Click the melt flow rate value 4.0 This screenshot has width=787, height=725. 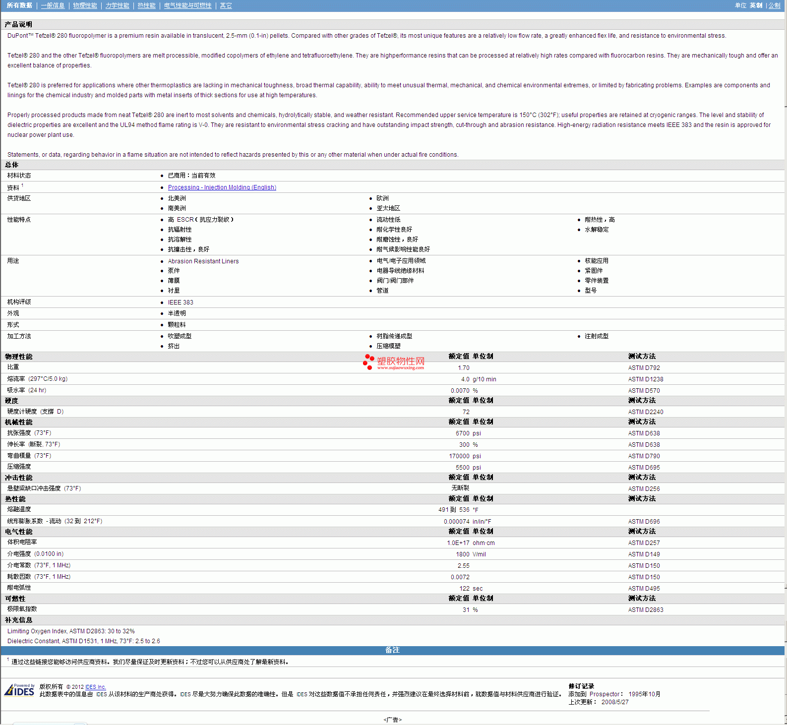pos(465,379)
